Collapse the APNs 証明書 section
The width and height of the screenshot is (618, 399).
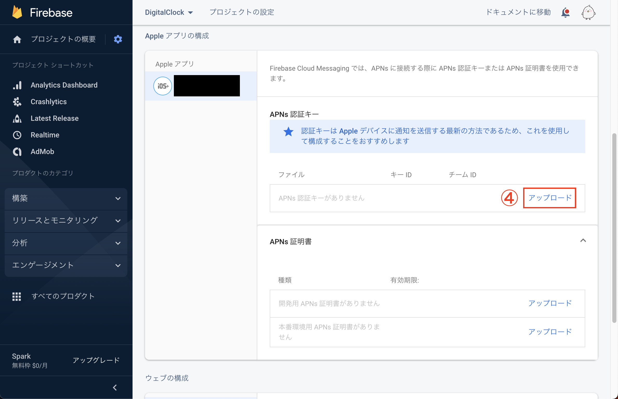pos(583,241)
